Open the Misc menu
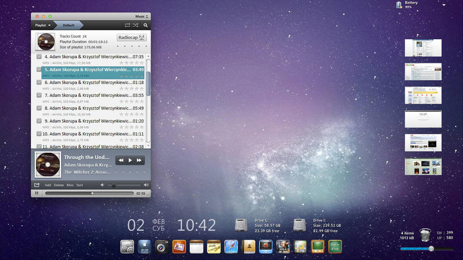 tap(70, 185)
